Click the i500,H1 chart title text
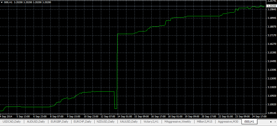This screenshot has height=126, width=277. pos(8,2)
